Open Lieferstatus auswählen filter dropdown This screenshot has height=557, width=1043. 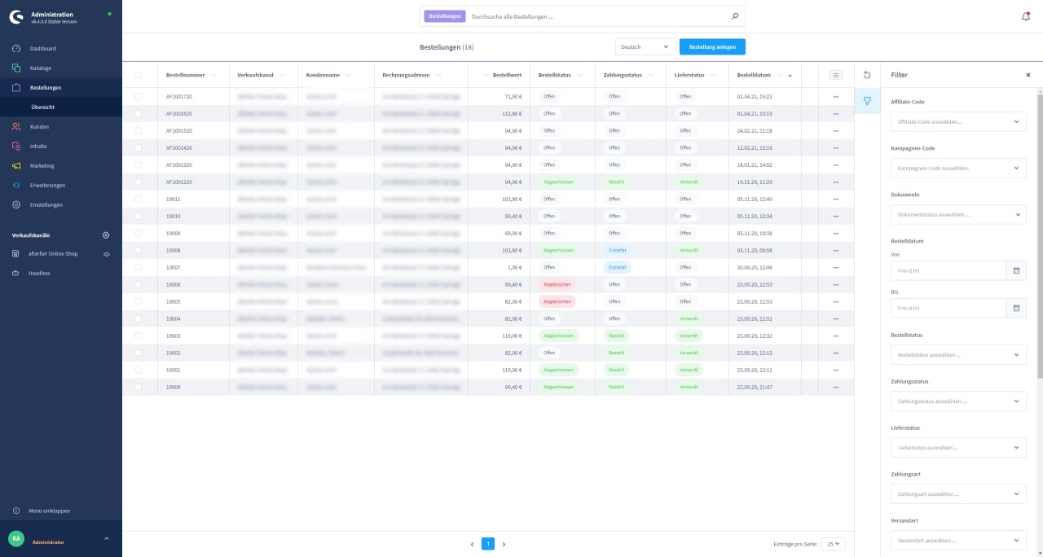958,448
